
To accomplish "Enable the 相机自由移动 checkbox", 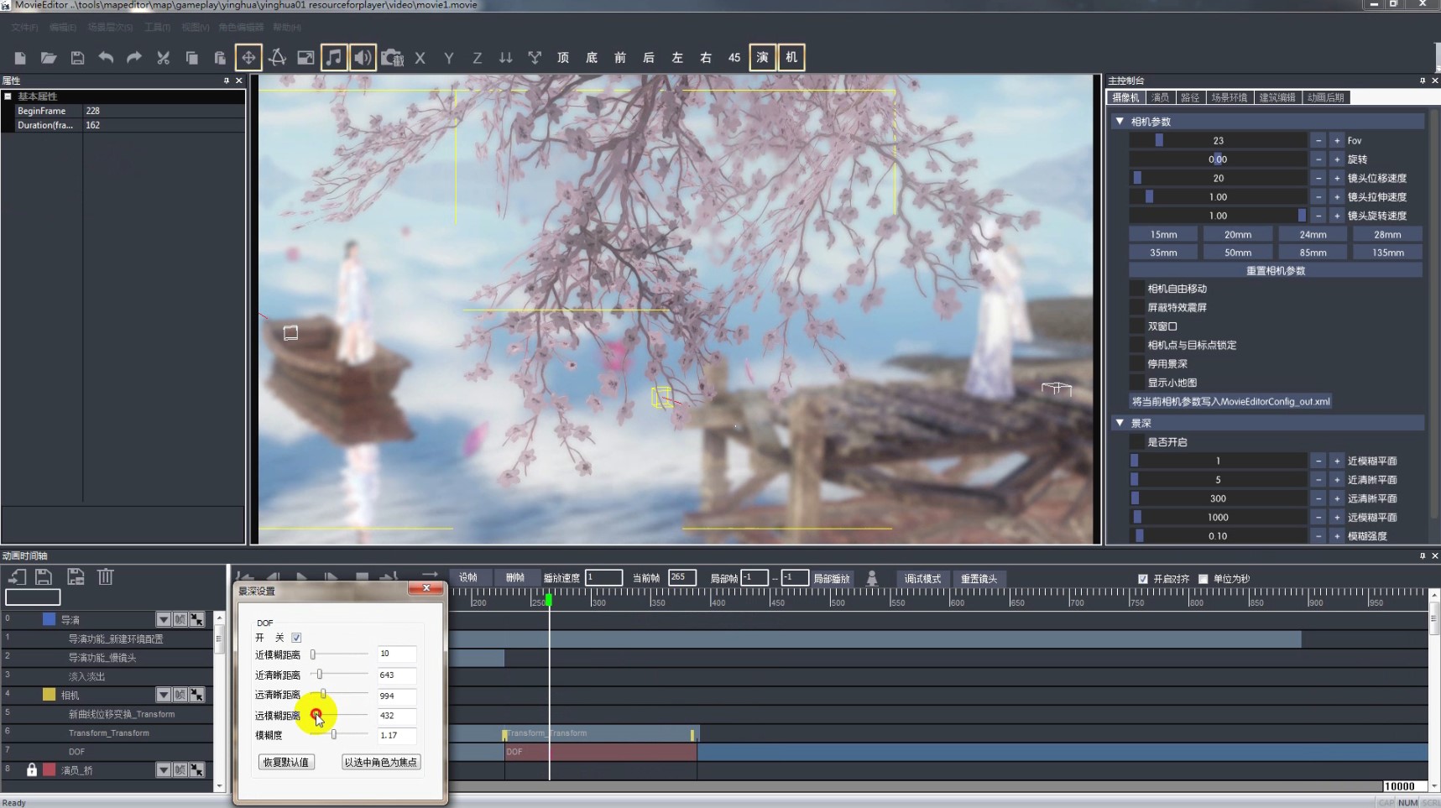I will pyautogui.click(x=1137, y=289).
